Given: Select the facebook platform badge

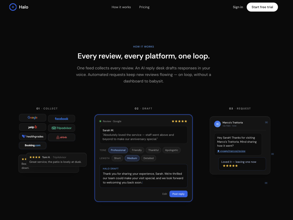Looking at the screenshot, I should [62, 119].
